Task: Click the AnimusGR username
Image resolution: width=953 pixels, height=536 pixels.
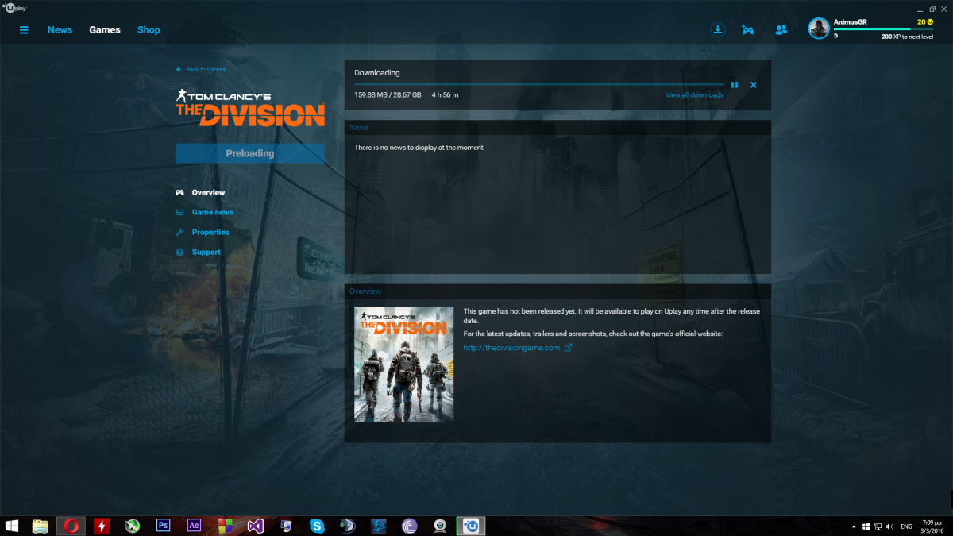Action: 850,22
